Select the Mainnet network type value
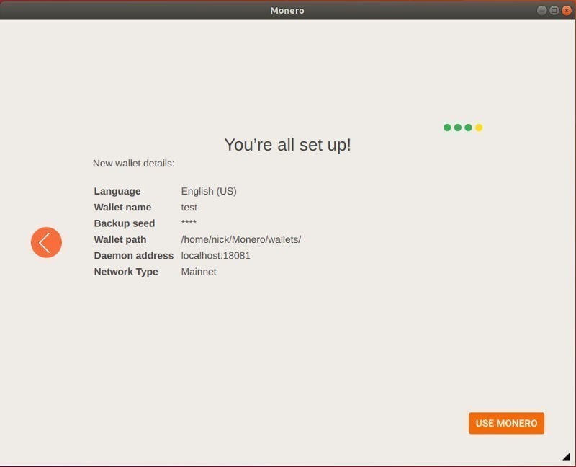Screen dimensions: 576x467 pyautogui.click(x=199, y=272)
